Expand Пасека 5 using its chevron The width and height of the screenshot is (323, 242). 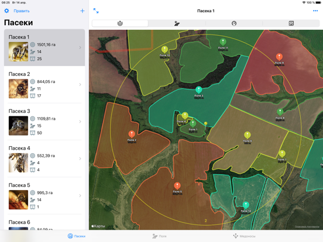point(80,196)
